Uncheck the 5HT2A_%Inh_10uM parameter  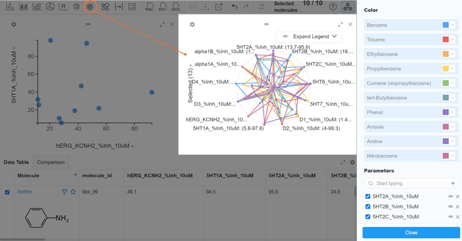[x=368, y=197]
